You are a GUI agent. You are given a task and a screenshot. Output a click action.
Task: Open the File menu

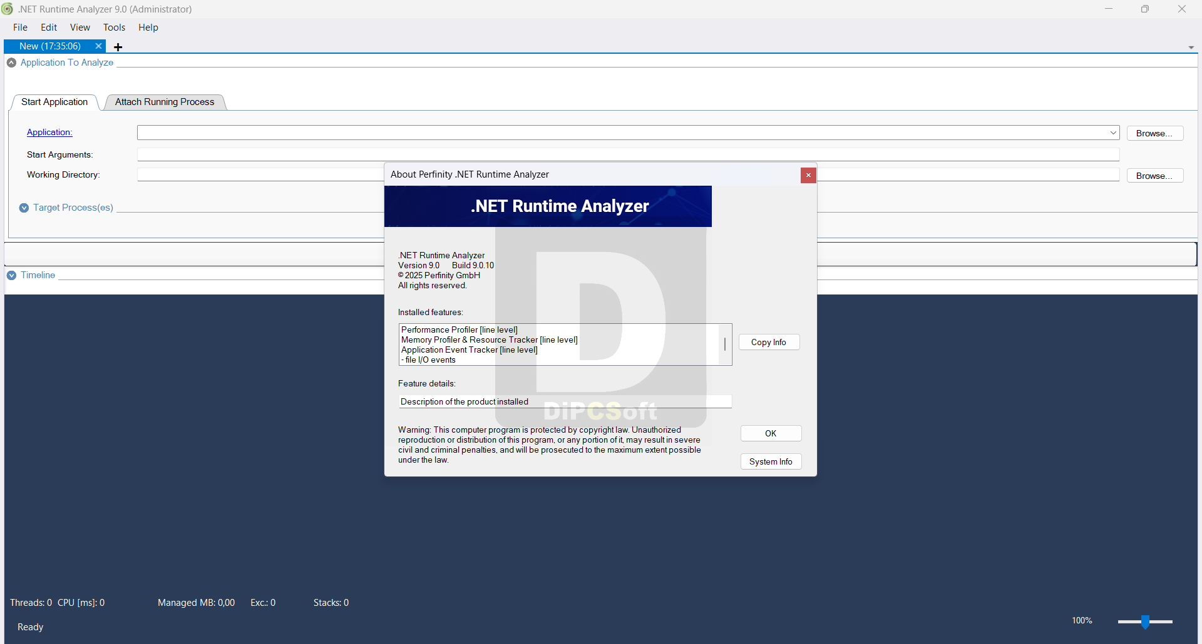click(x=20, y=28)
